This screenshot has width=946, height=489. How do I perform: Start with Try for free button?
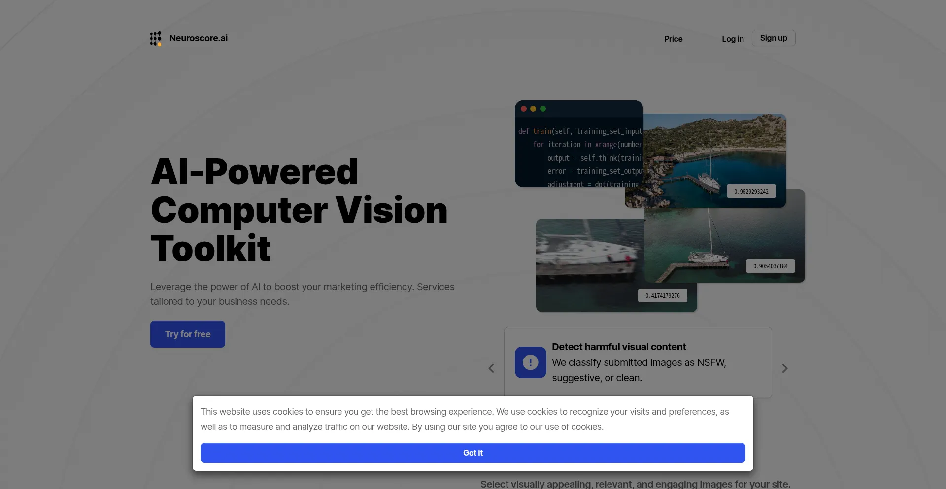(188, 334)
